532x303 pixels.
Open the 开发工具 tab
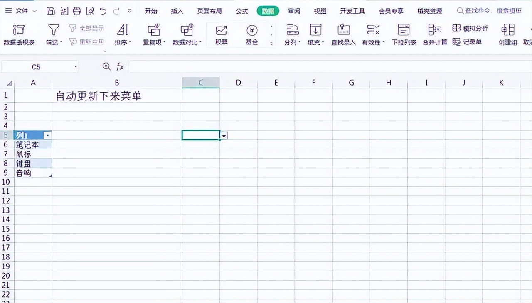[352, 11]
